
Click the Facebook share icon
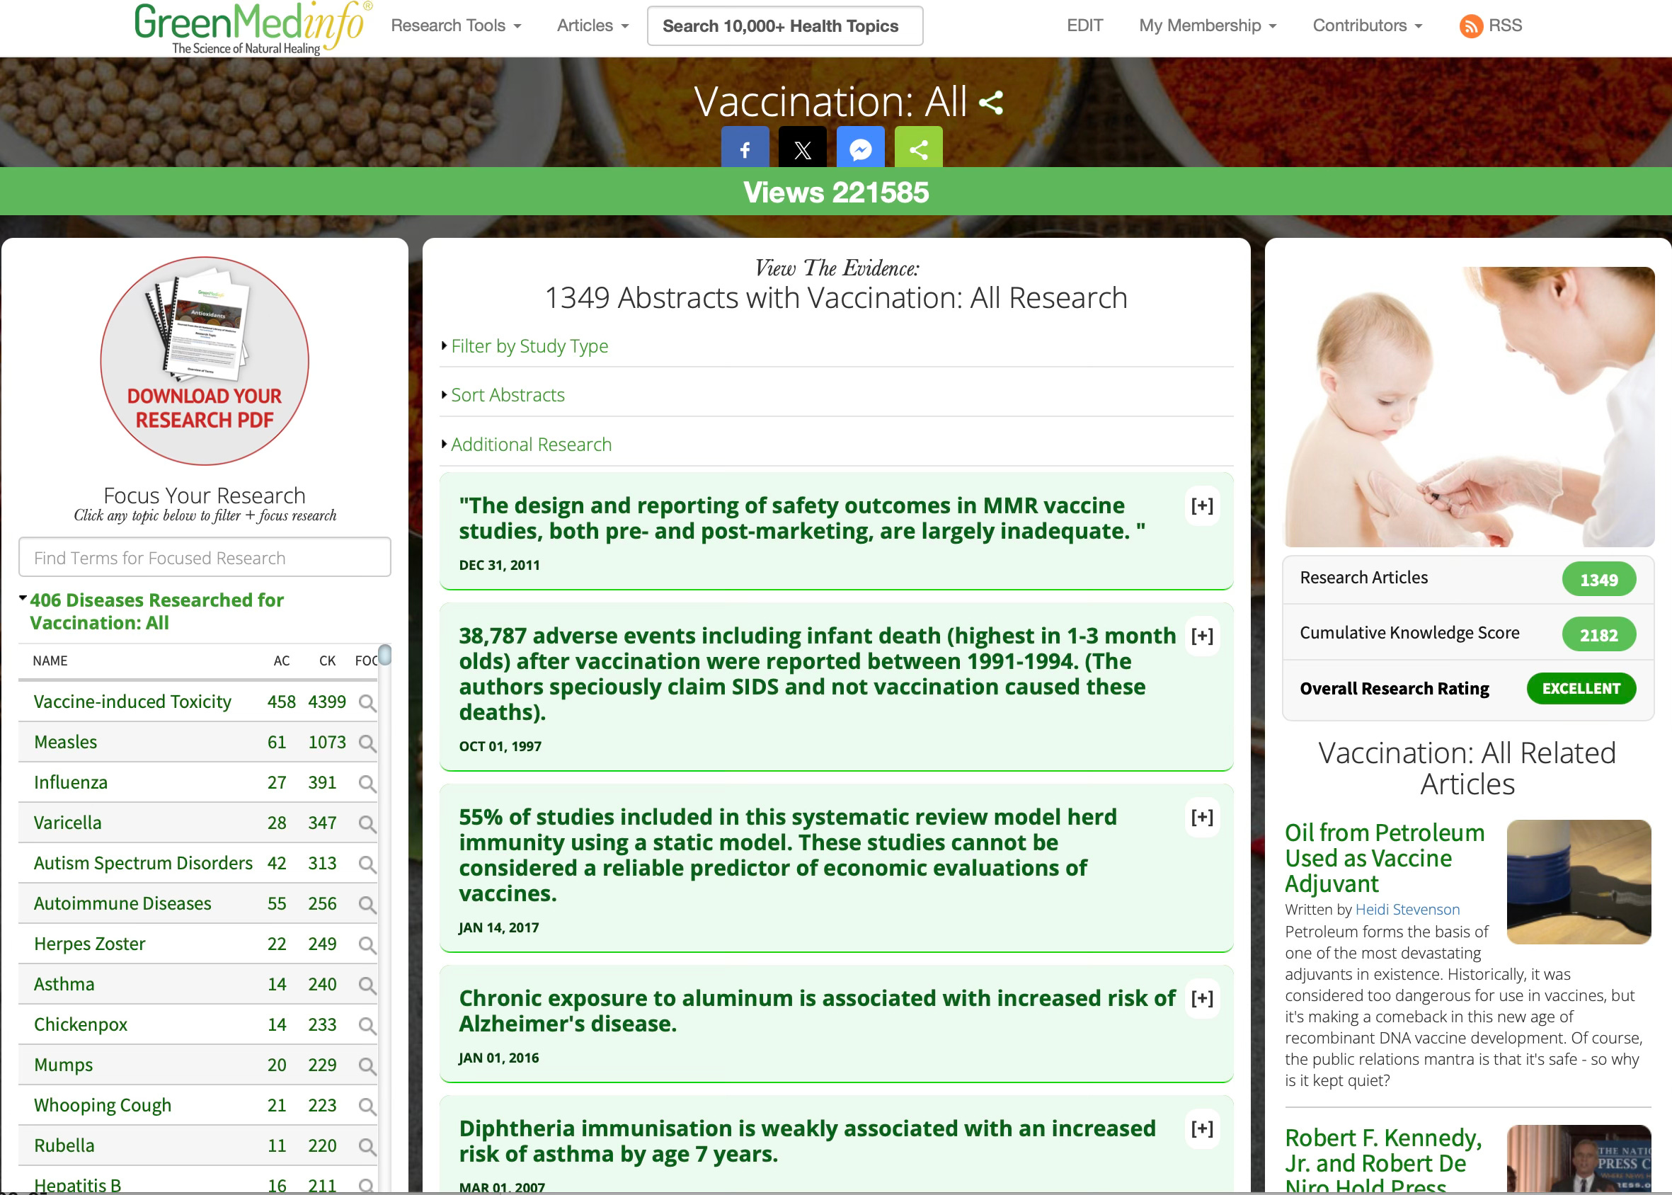(745, 149)
